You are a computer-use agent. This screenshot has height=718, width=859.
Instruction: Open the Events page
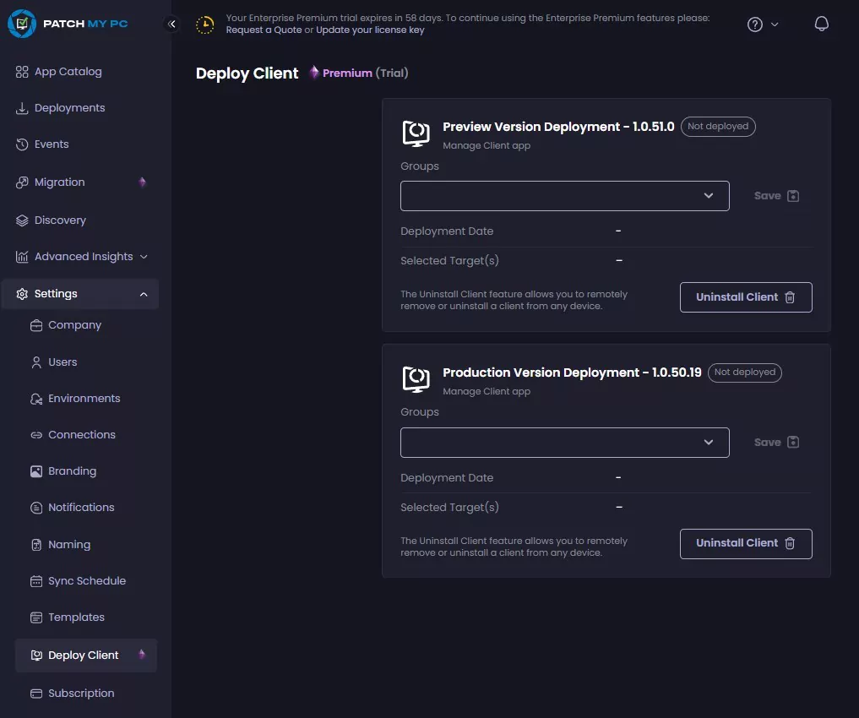click(x=52, y=144)
